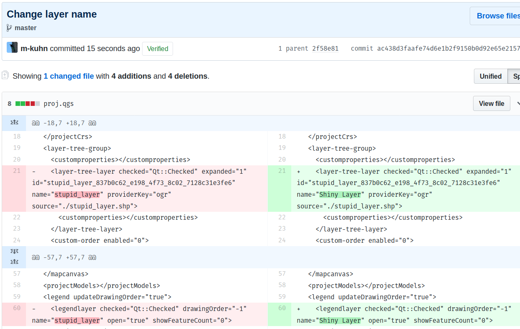Click the m-kuhn avatar image
The width and height of the screenshot is (520, 329).
pyautogui.click(x=12, y=48)
